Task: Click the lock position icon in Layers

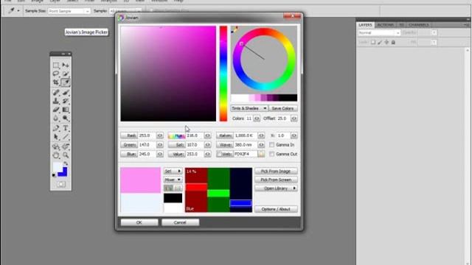Action: [x=386, y=43]
